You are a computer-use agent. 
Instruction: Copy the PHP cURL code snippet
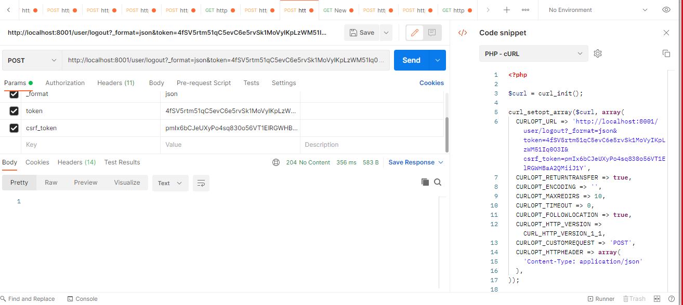(x=666, y=53)
